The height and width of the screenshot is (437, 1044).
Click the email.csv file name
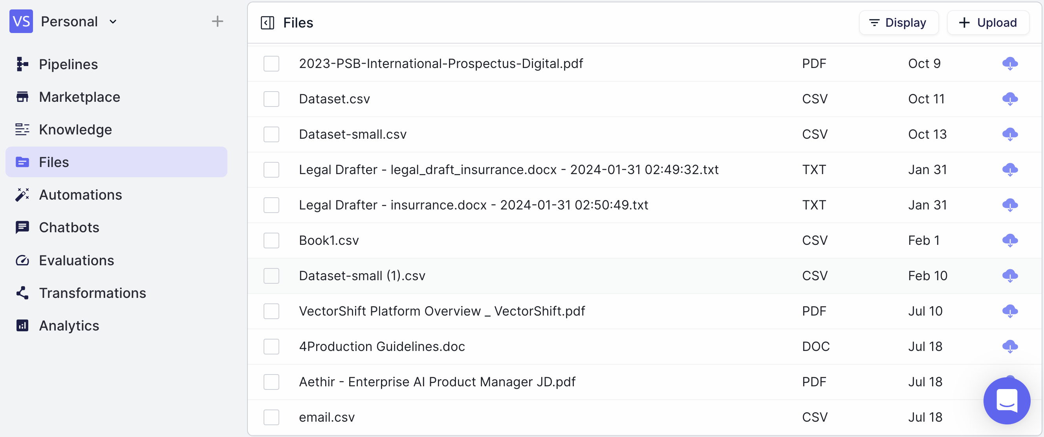[327, 417]
